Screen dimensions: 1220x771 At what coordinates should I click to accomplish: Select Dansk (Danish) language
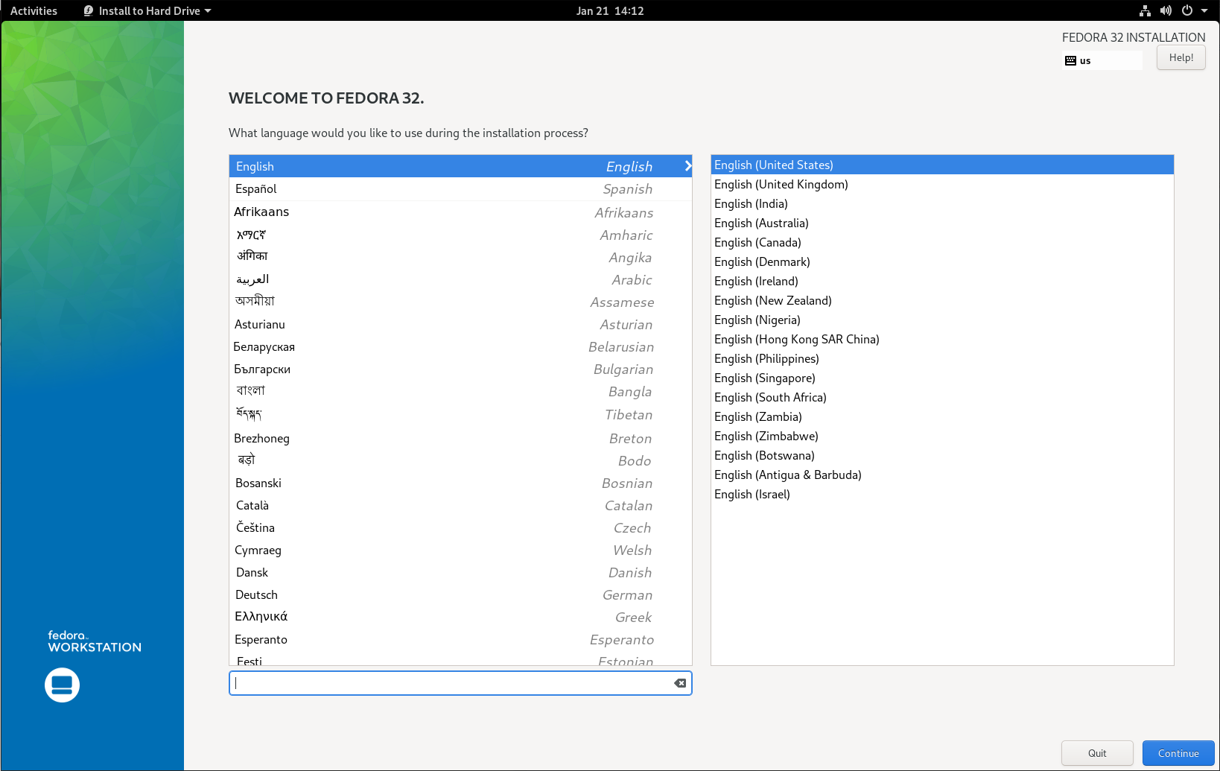(460, 572)
